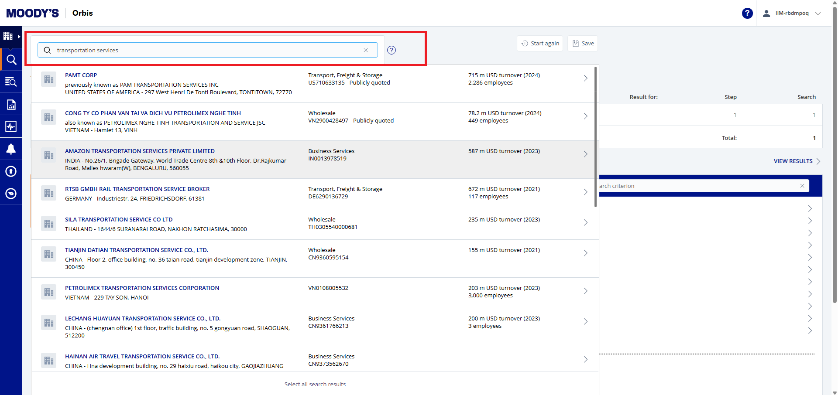Expand the PAMT CORP result chevron
This screenshot has height=395, width=838.
[585, 78]
